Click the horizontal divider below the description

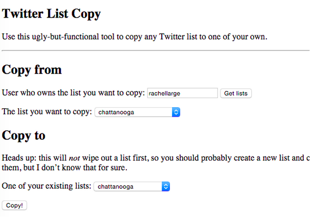pyautogui.click(x=156, y=50)
